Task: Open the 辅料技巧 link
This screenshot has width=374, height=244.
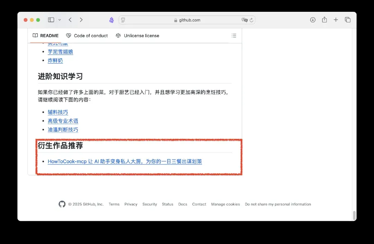Action: (x=58, y=112)
